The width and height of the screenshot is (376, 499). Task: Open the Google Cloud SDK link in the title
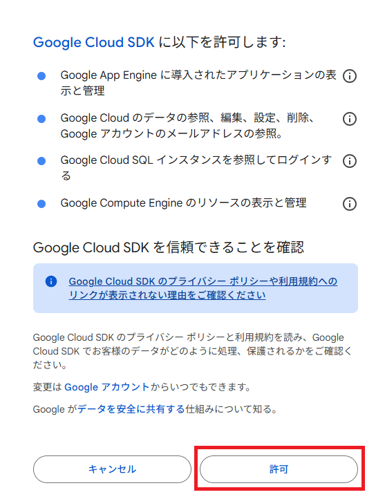point(93,42)
